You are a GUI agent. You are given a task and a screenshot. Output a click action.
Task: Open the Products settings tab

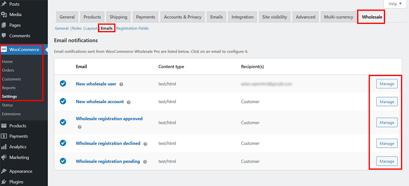92,17
